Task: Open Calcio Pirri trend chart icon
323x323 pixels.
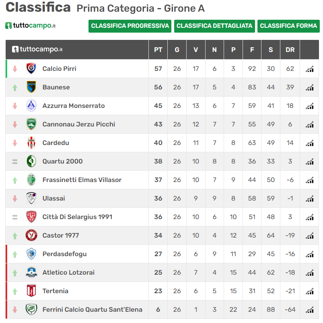Action: (x=310, y=69)
